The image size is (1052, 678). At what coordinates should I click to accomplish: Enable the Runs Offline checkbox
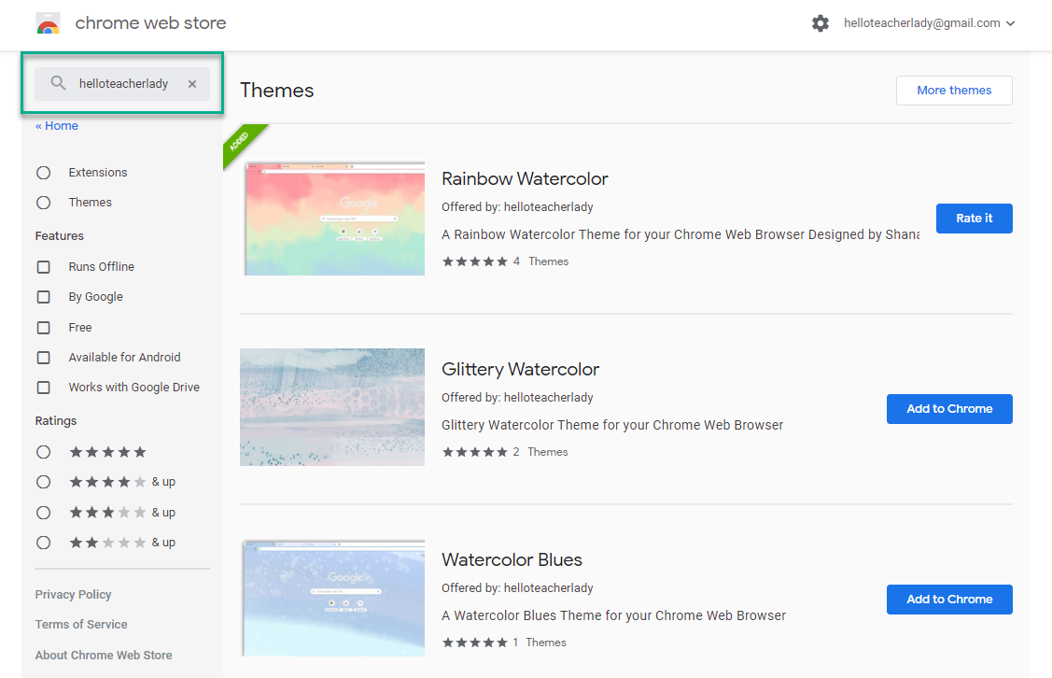[44, 266]
